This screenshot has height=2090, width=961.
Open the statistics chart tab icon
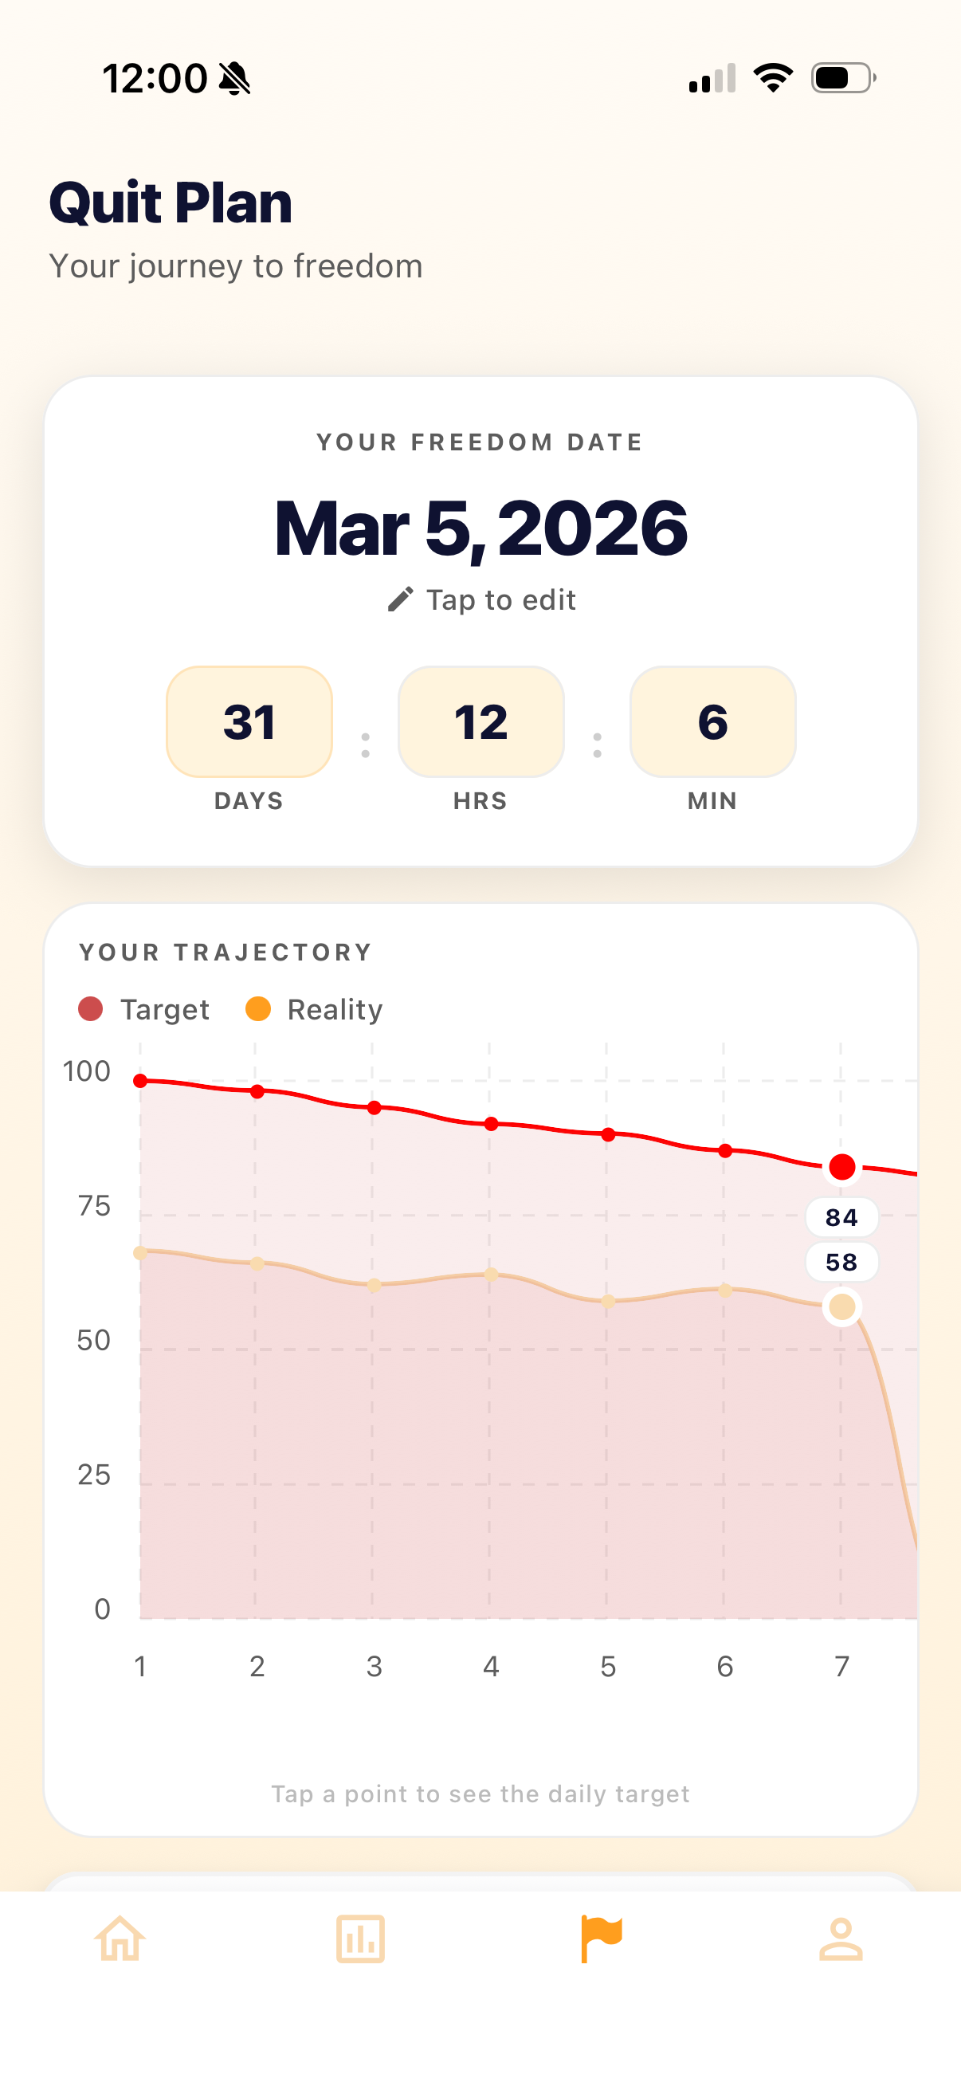[x=360, y=1939]
